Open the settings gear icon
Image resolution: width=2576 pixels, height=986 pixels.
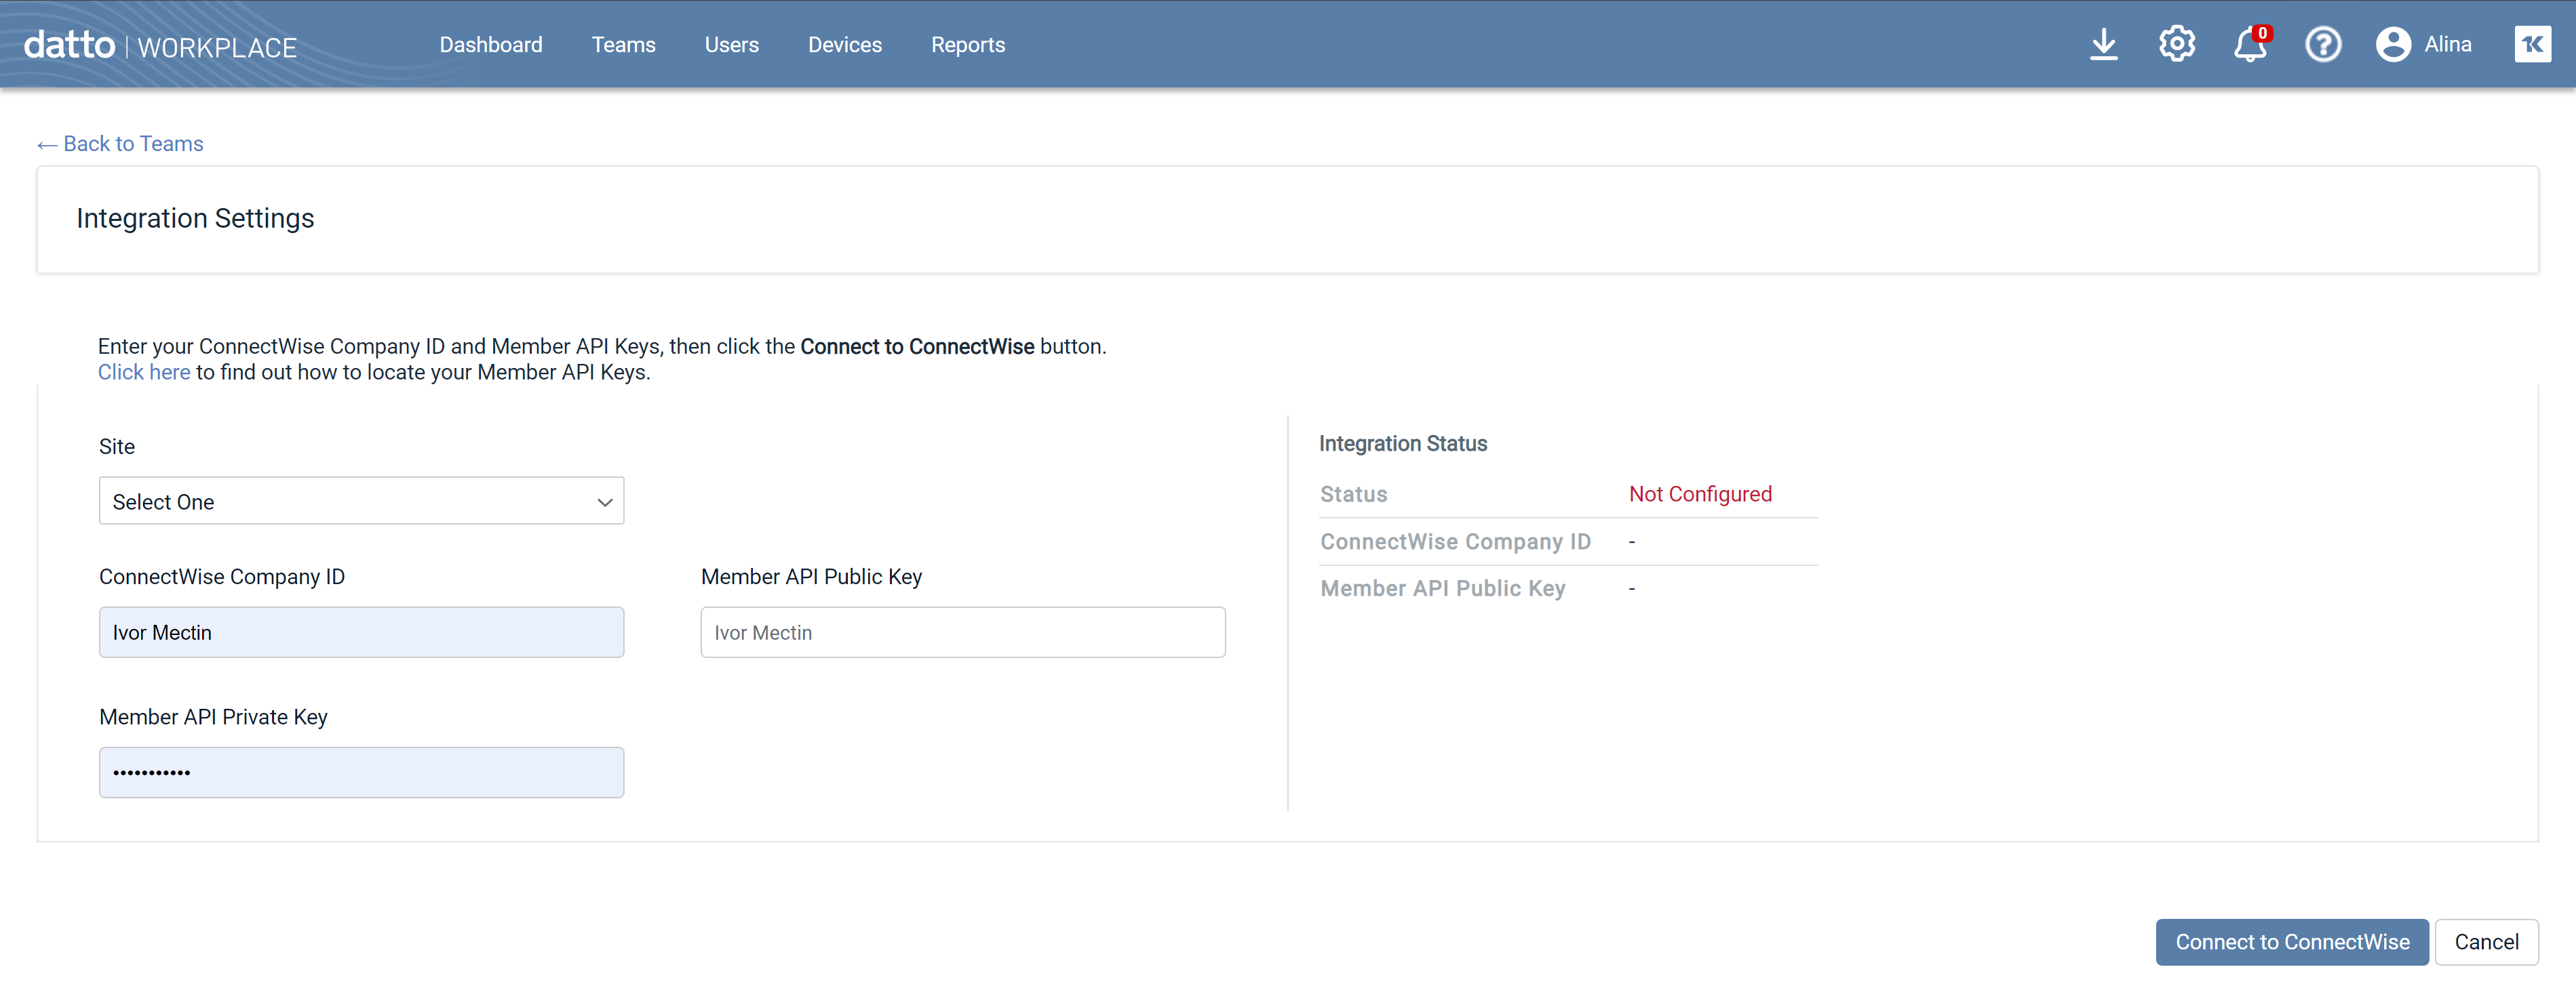pos(2176,45)
